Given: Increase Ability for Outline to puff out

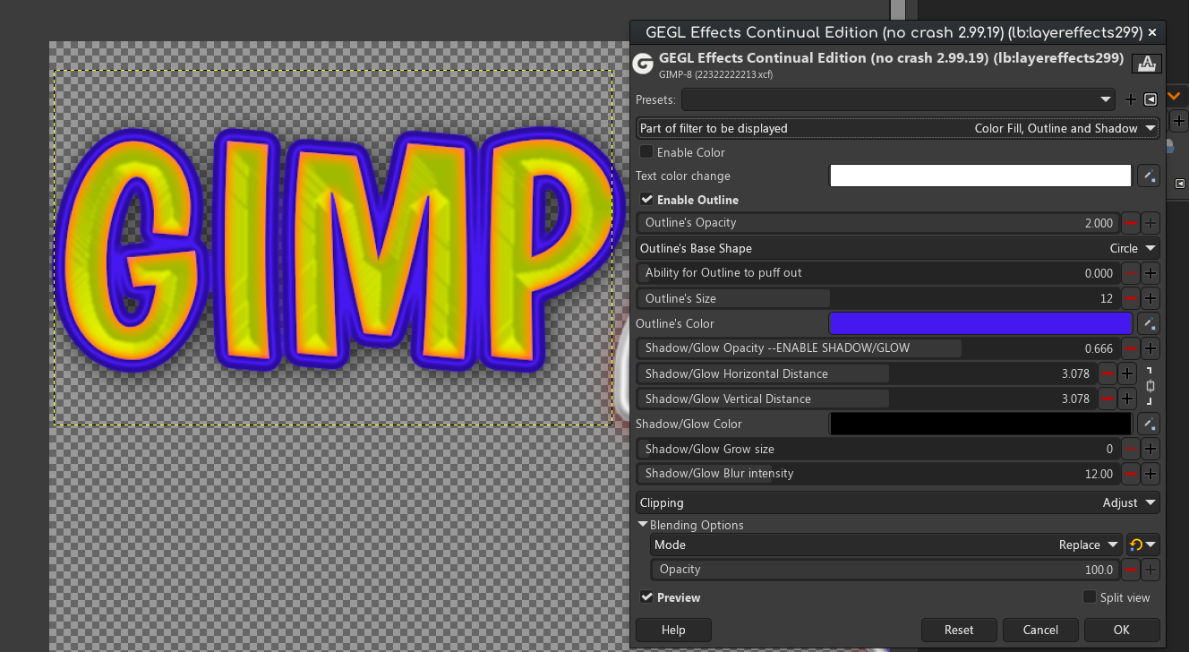Looking at the screenshot, I should point(1151,273).
